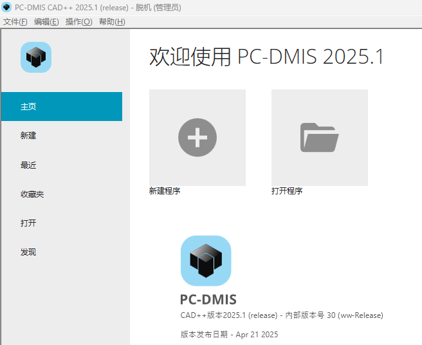Click the large PC-DMIS logo in the about section
The width and height of the screenshot is (422, 345).
tap(206, 261)
